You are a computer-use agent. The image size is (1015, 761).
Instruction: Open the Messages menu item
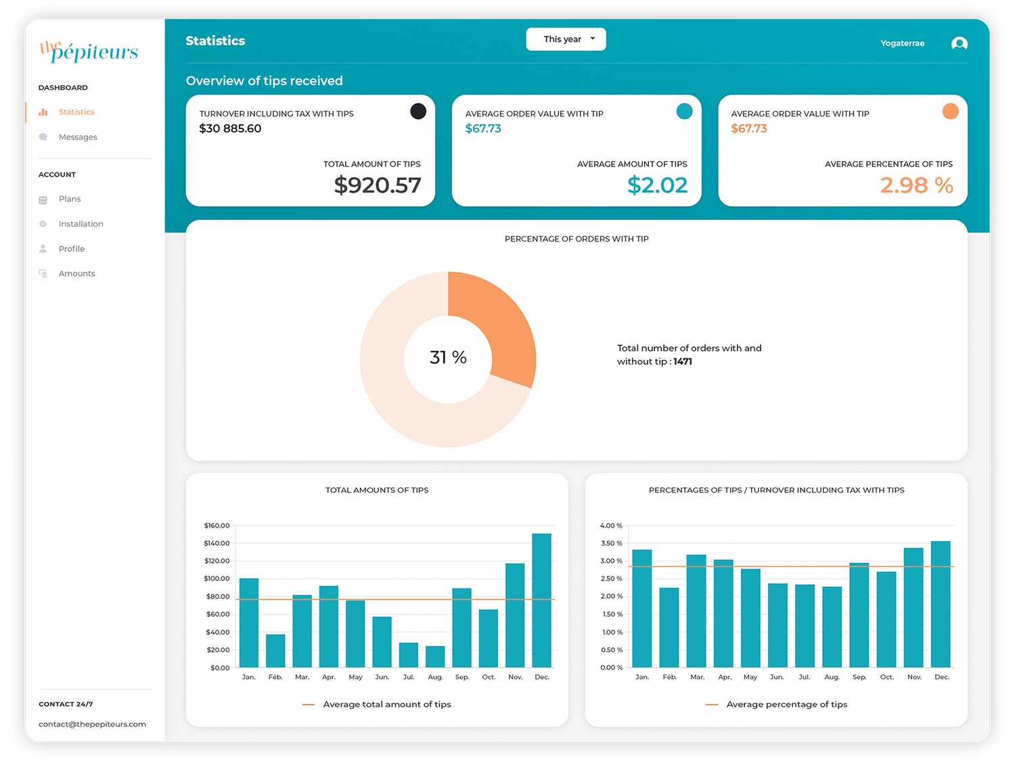[78, 137]
